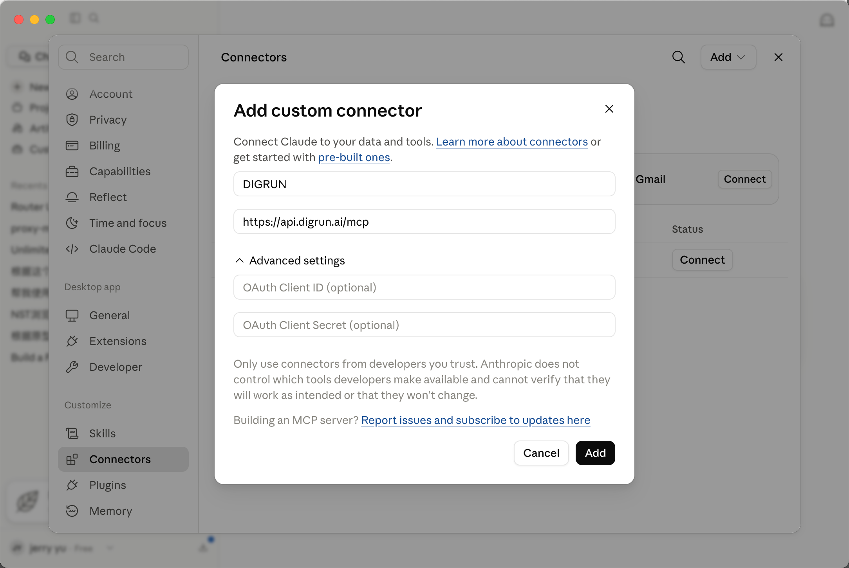This screenshot has height=568, width=849.
Task: Open Learn more about connectors link
Action: [512, 142]
